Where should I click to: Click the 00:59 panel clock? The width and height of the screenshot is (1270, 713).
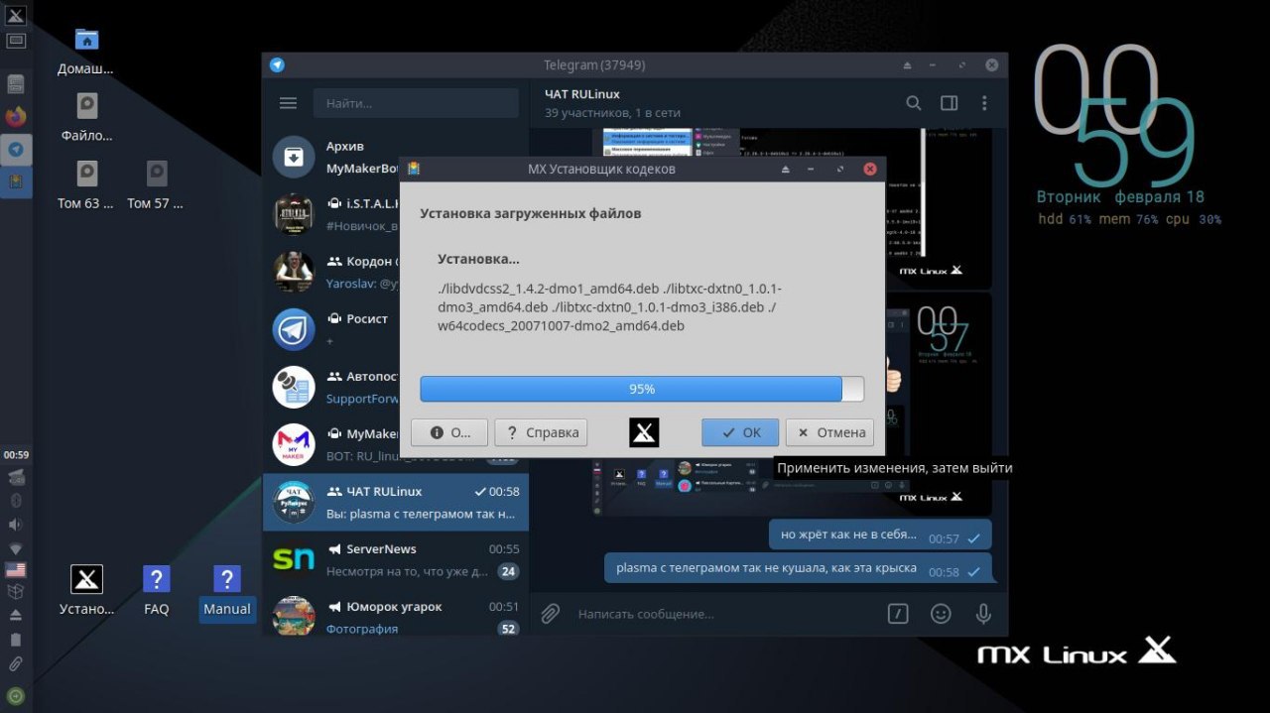pyautogui.click(x=16, y=455)
